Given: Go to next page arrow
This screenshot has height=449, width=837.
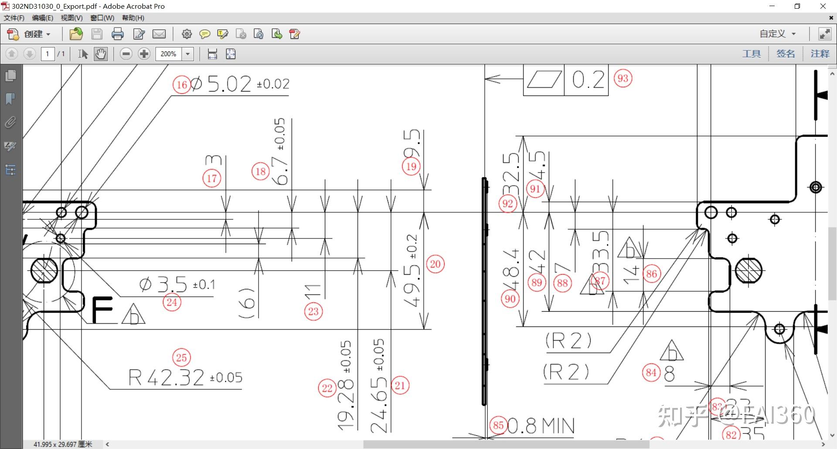Looking at the screenshot, I should point(29,54).
